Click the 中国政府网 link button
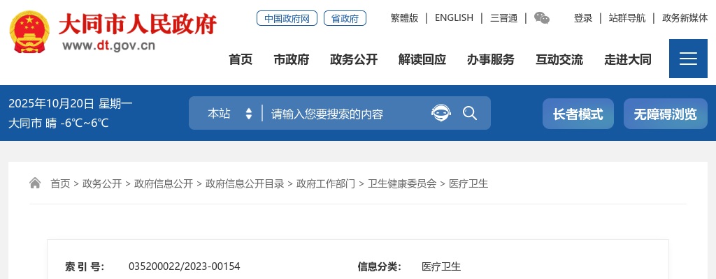Screen dimensions: 716x279 click(x=287, y=19)
